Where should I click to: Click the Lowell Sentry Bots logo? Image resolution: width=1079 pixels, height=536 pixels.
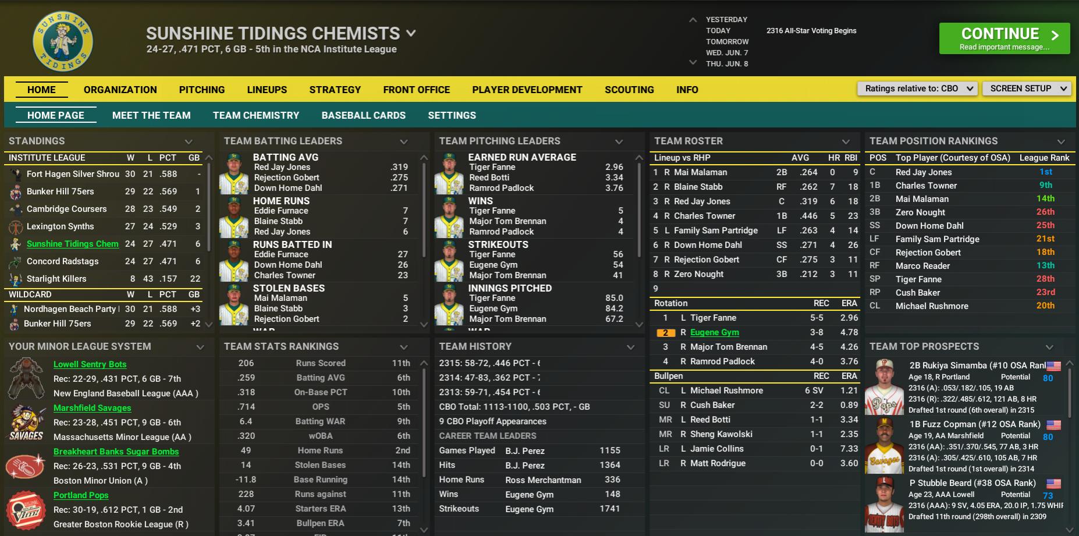(26, 378)
